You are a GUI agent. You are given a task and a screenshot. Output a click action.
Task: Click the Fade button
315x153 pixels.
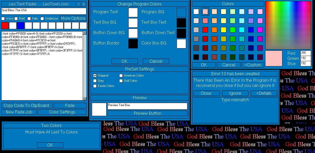(x=70, y=105)
